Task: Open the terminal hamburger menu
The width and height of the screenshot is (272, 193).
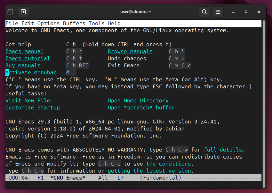Action: 218,12
